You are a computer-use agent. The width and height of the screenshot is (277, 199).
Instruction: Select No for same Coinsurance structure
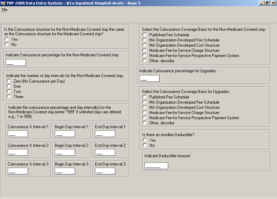(7, 44)
